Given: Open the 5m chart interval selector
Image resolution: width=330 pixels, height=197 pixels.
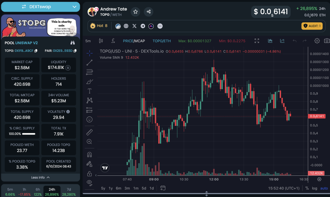Looking at the screenshot, I should (88, 41).
